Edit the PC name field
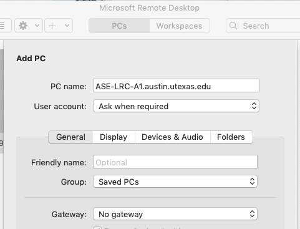This screenshot has height=229, width=300. pyautogui.click(x=176, y=85)
